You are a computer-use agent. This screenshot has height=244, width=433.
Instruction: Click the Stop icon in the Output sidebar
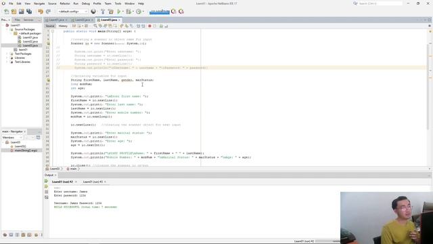tap(47, 192)
